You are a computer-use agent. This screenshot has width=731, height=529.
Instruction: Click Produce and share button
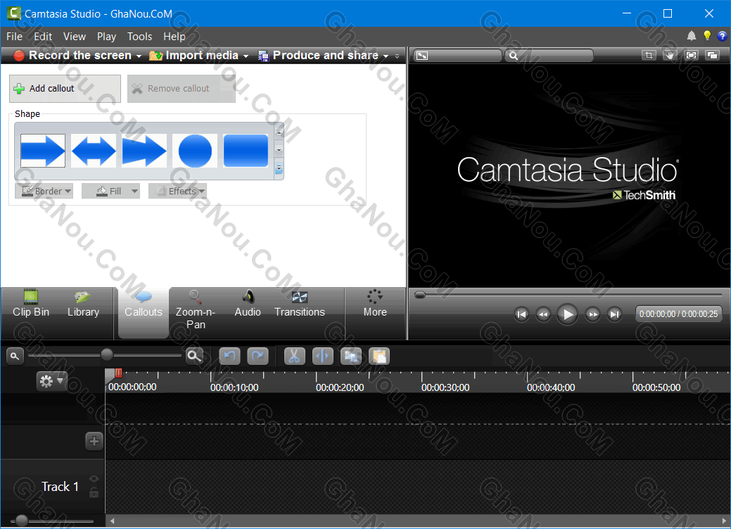[319, 56]
